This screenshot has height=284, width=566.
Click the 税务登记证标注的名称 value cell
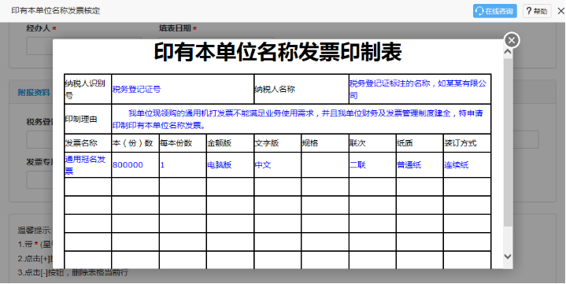pyautogui.click(x=420, y=90)
